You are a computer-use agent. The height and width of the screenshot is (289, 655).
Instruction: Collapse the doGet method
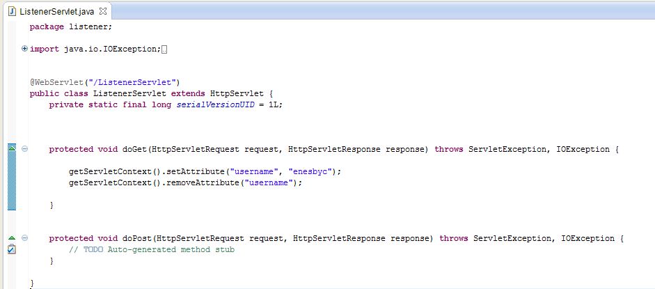(25, 149)
